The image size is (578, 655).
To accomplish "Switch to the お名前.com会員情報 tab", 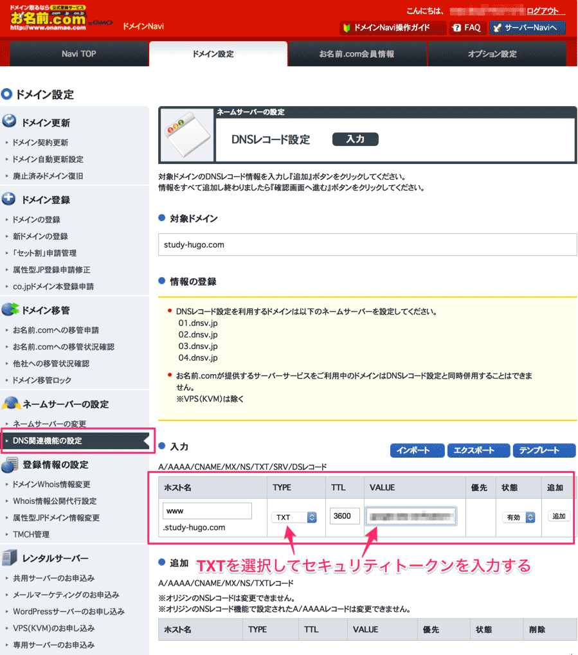I will (357, 54).
